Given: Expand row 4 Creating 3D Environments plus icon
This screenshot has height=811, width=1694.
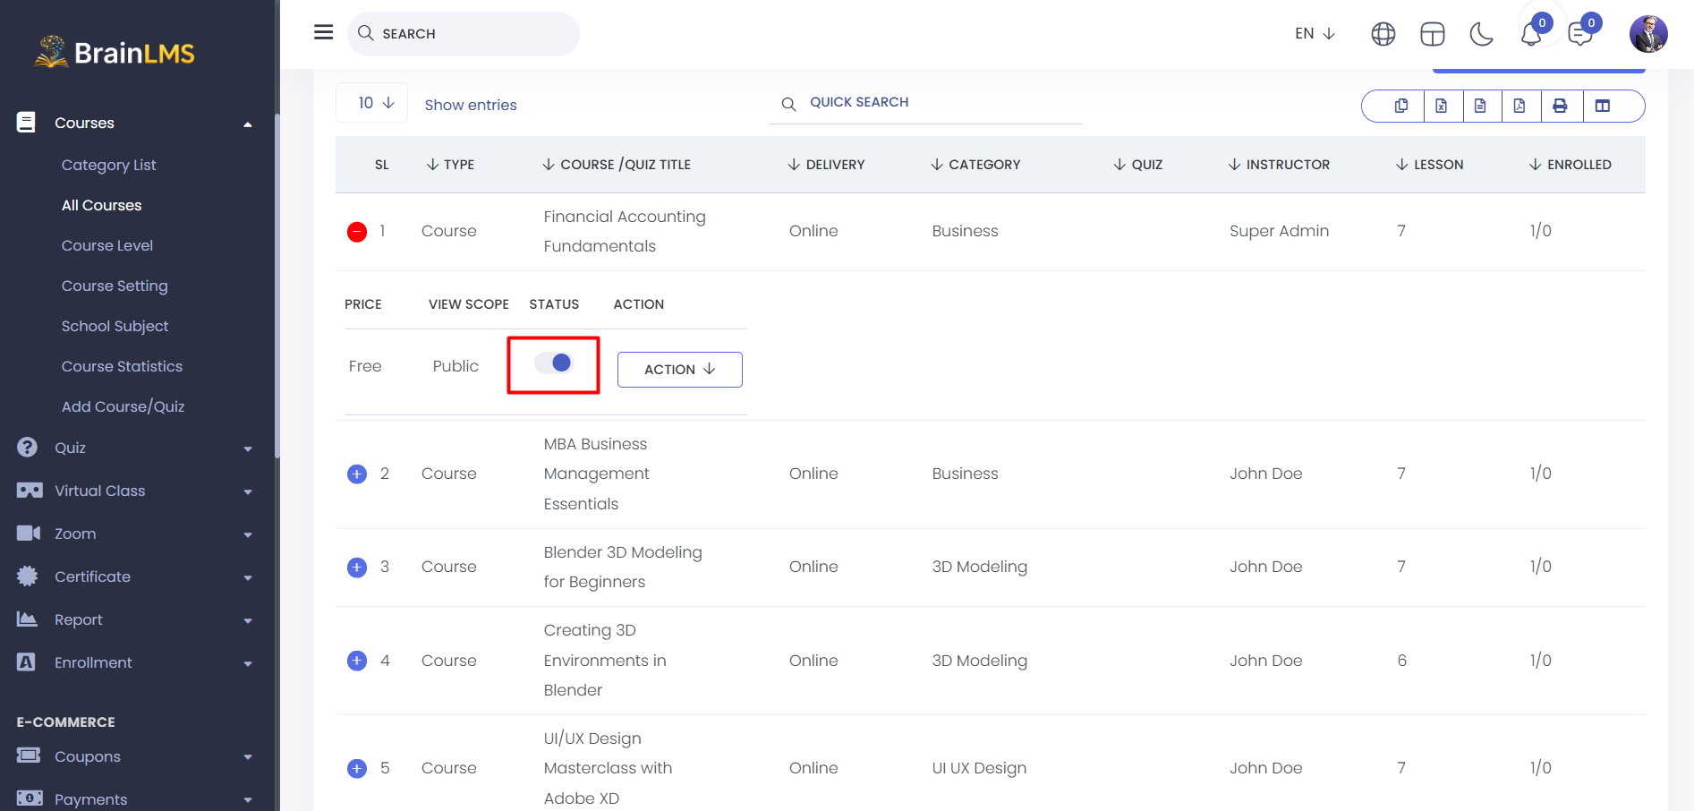Looking at the screenshot, I should click(x=357, y=661).
